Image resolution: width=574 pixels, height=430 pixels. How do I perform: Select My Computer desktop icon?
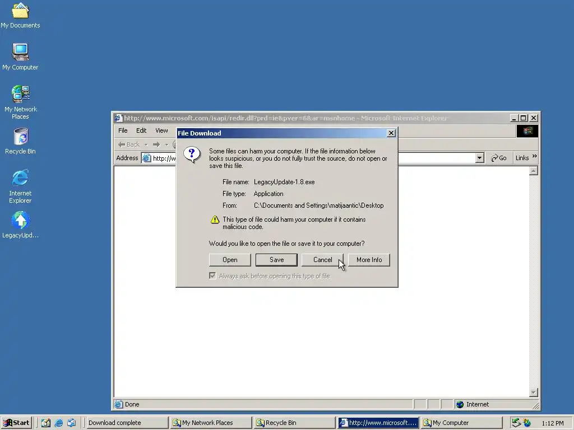click(20, 57)
